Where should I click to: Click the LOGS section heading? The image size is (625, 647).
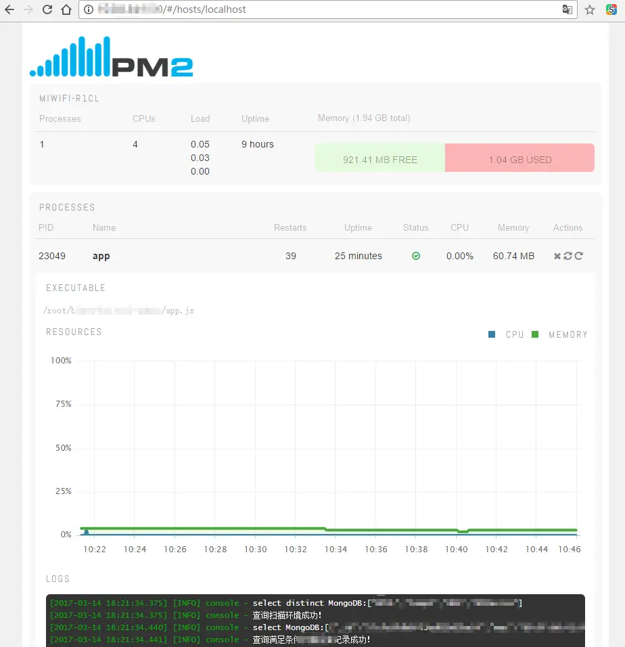pos(57,579)
